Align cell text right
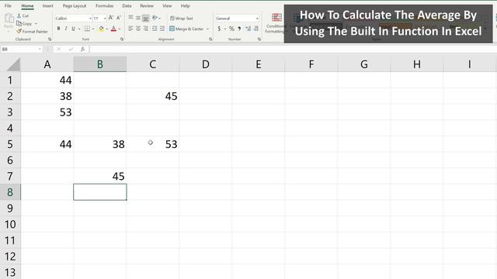The width and height of the screenshot is (497, 279). (145, 29)
